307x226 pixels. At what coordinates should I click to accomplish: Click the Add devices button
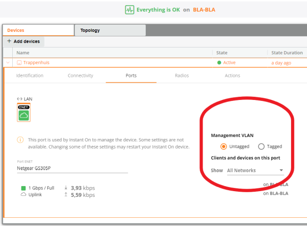[23, 41]
